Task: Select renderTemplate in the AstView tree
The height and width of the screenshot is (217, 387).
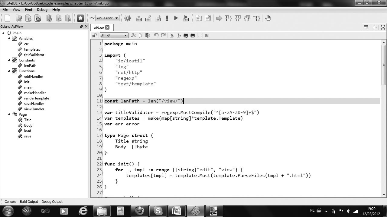Action: (x=36, y=98)
